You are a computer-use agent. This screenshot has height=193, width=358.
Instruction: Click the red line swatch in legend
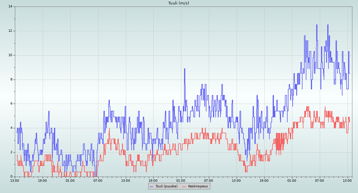(x=184, y=186)
